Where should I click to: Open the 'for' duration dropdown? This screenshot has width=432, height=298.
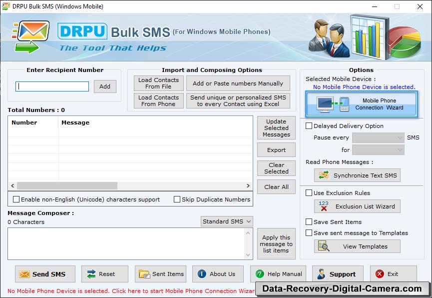(x=378, y=150)
